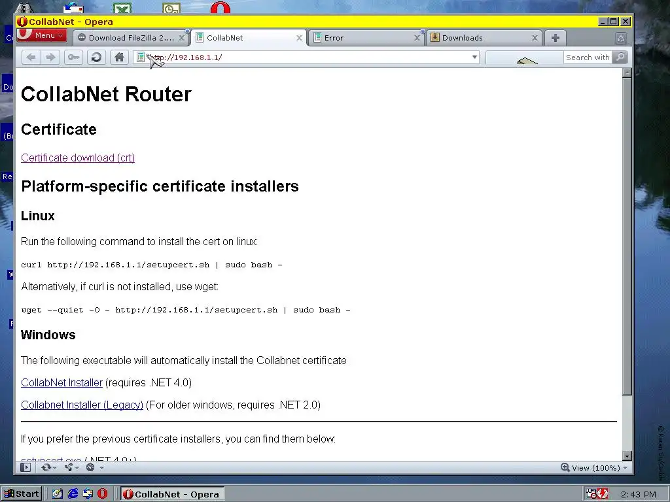Open the Certificate download (crt) link

(x=78, y=158)
